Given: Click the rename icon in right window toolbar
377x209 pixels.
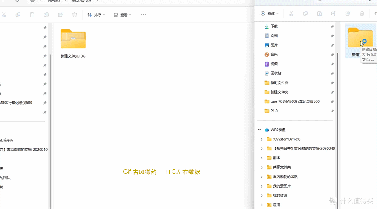Looking at the screenshot, I should tap(333, 14).
